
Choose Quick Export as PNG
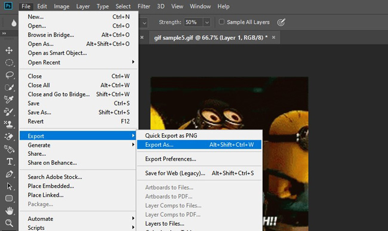coord(199,135)
